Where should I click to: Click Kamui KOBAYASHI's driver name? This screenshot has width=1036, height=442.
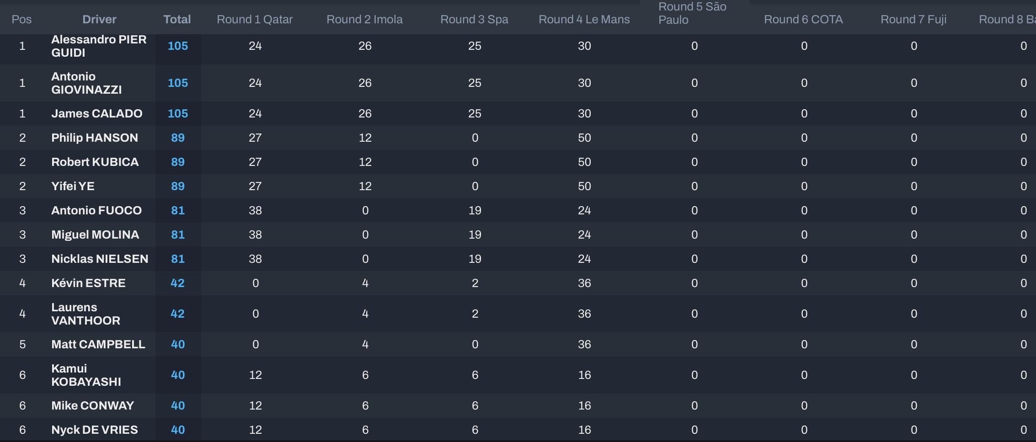86,375
